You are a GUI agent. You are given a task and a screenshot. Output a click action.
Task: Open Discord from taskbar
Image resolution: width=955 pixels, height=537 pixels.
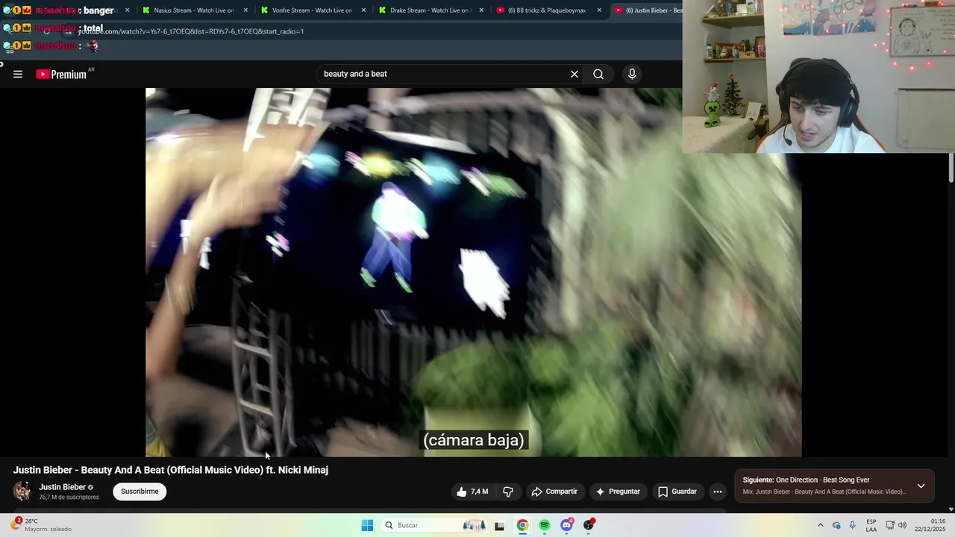coord(566,525)
